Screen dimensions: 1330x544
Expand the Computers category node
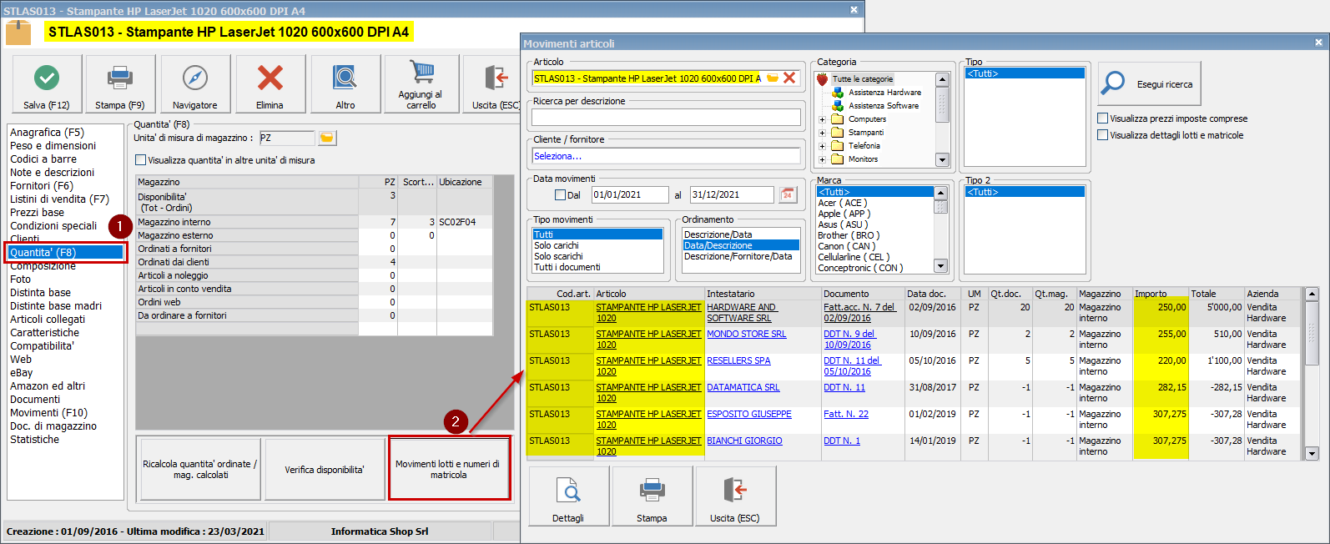click(x=822, y=119)
